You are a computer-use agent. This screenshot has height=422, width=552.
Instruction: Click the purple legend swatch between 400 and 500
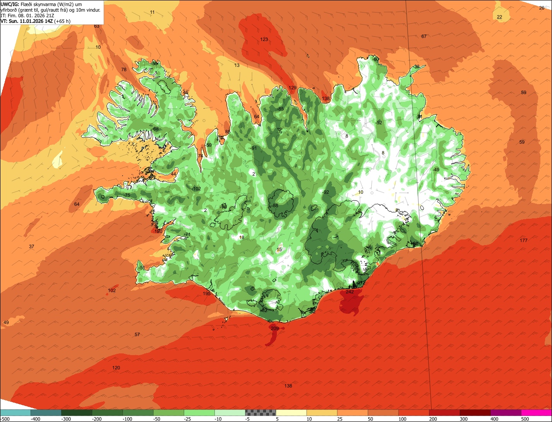pyautogui.click(x=506, y=413)
